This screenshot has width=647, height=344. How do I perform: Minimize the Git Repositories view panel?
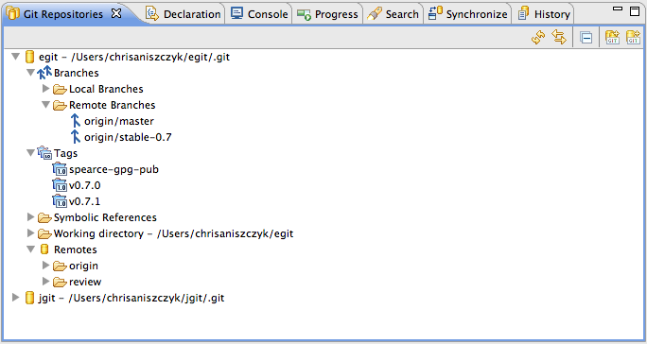(x=618, y=9)
